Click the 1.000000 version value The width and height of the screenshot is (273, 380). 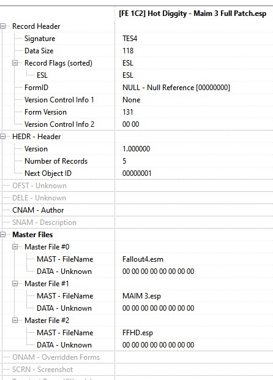(136, 149)
